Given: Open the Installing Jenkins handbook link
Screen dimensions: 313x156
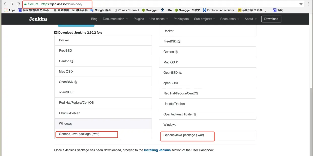Looking at the screenshot, I should pyautogui.click(x=157, y=150).
